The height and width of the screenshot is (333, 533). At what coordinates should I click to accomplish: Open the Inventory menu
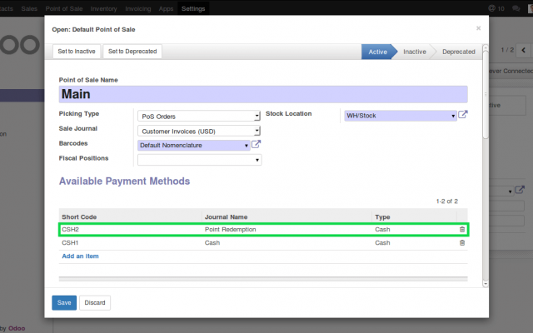103,8
